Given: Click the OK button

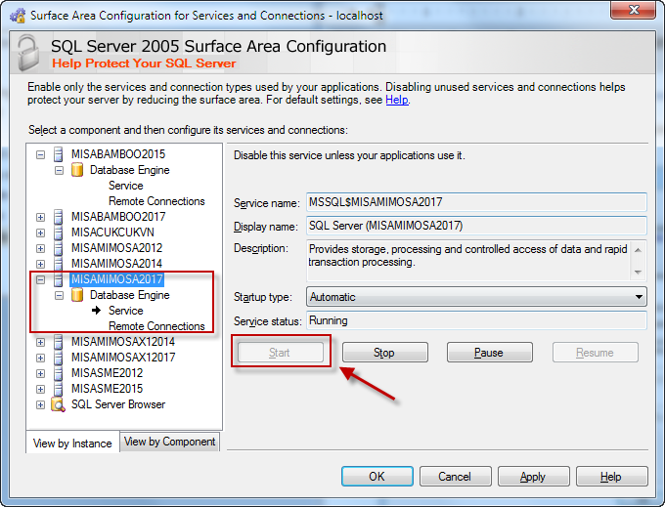Looking at the screenshot, I should tap(377, 477).
